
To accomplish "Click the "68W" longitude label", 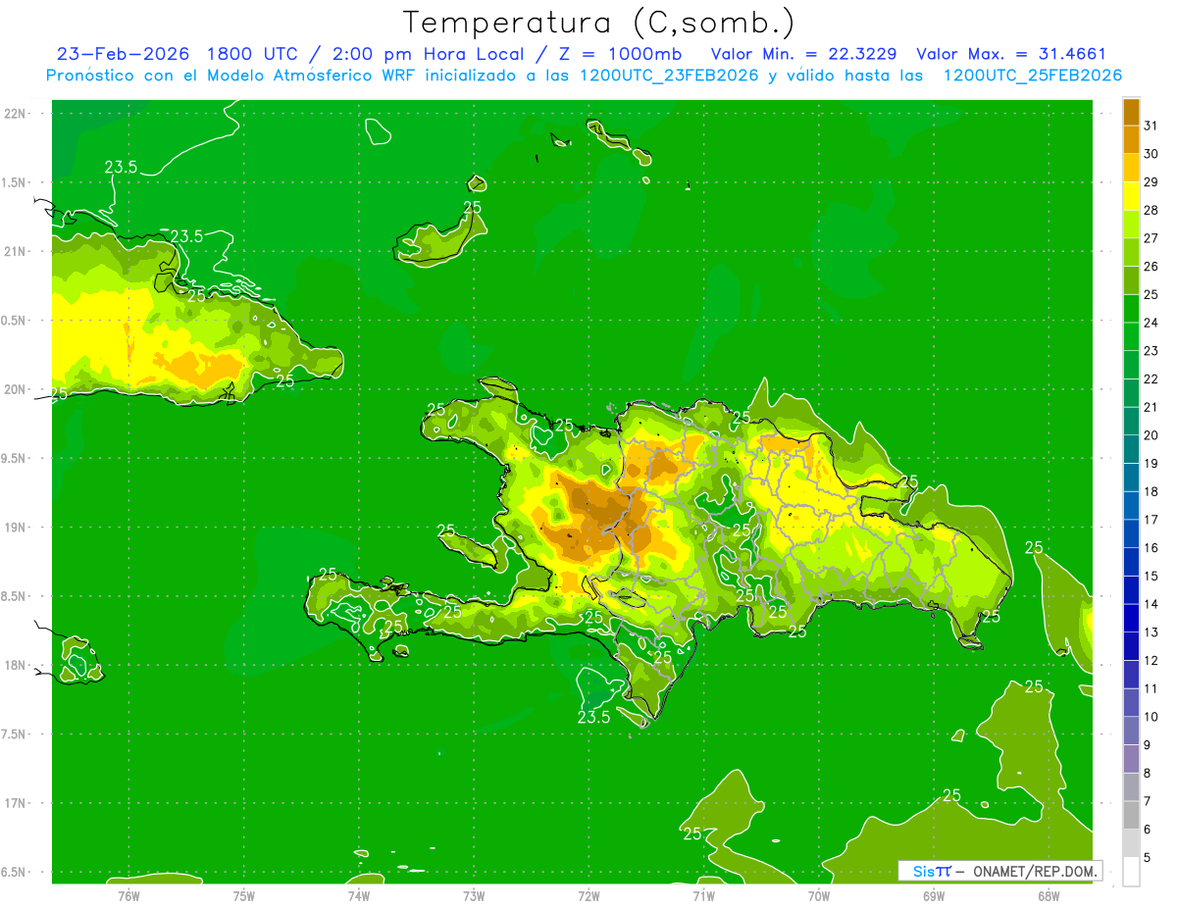I will pyautogui.click(x=1049, y=895).
